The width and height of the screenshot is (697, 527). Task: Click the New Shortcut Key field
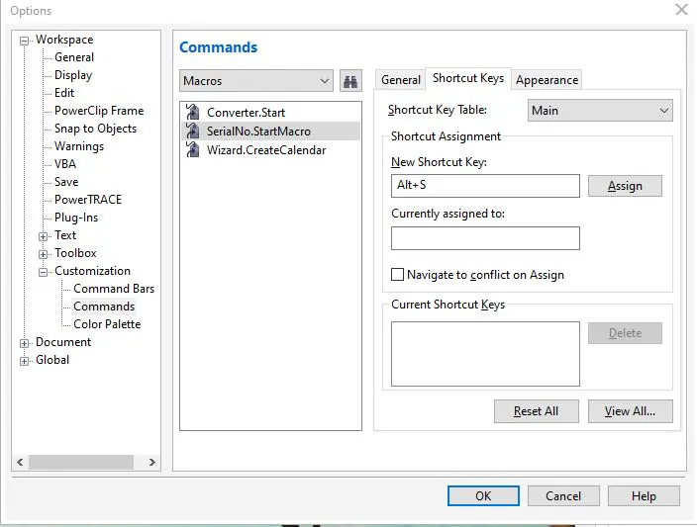click(485, 186)
